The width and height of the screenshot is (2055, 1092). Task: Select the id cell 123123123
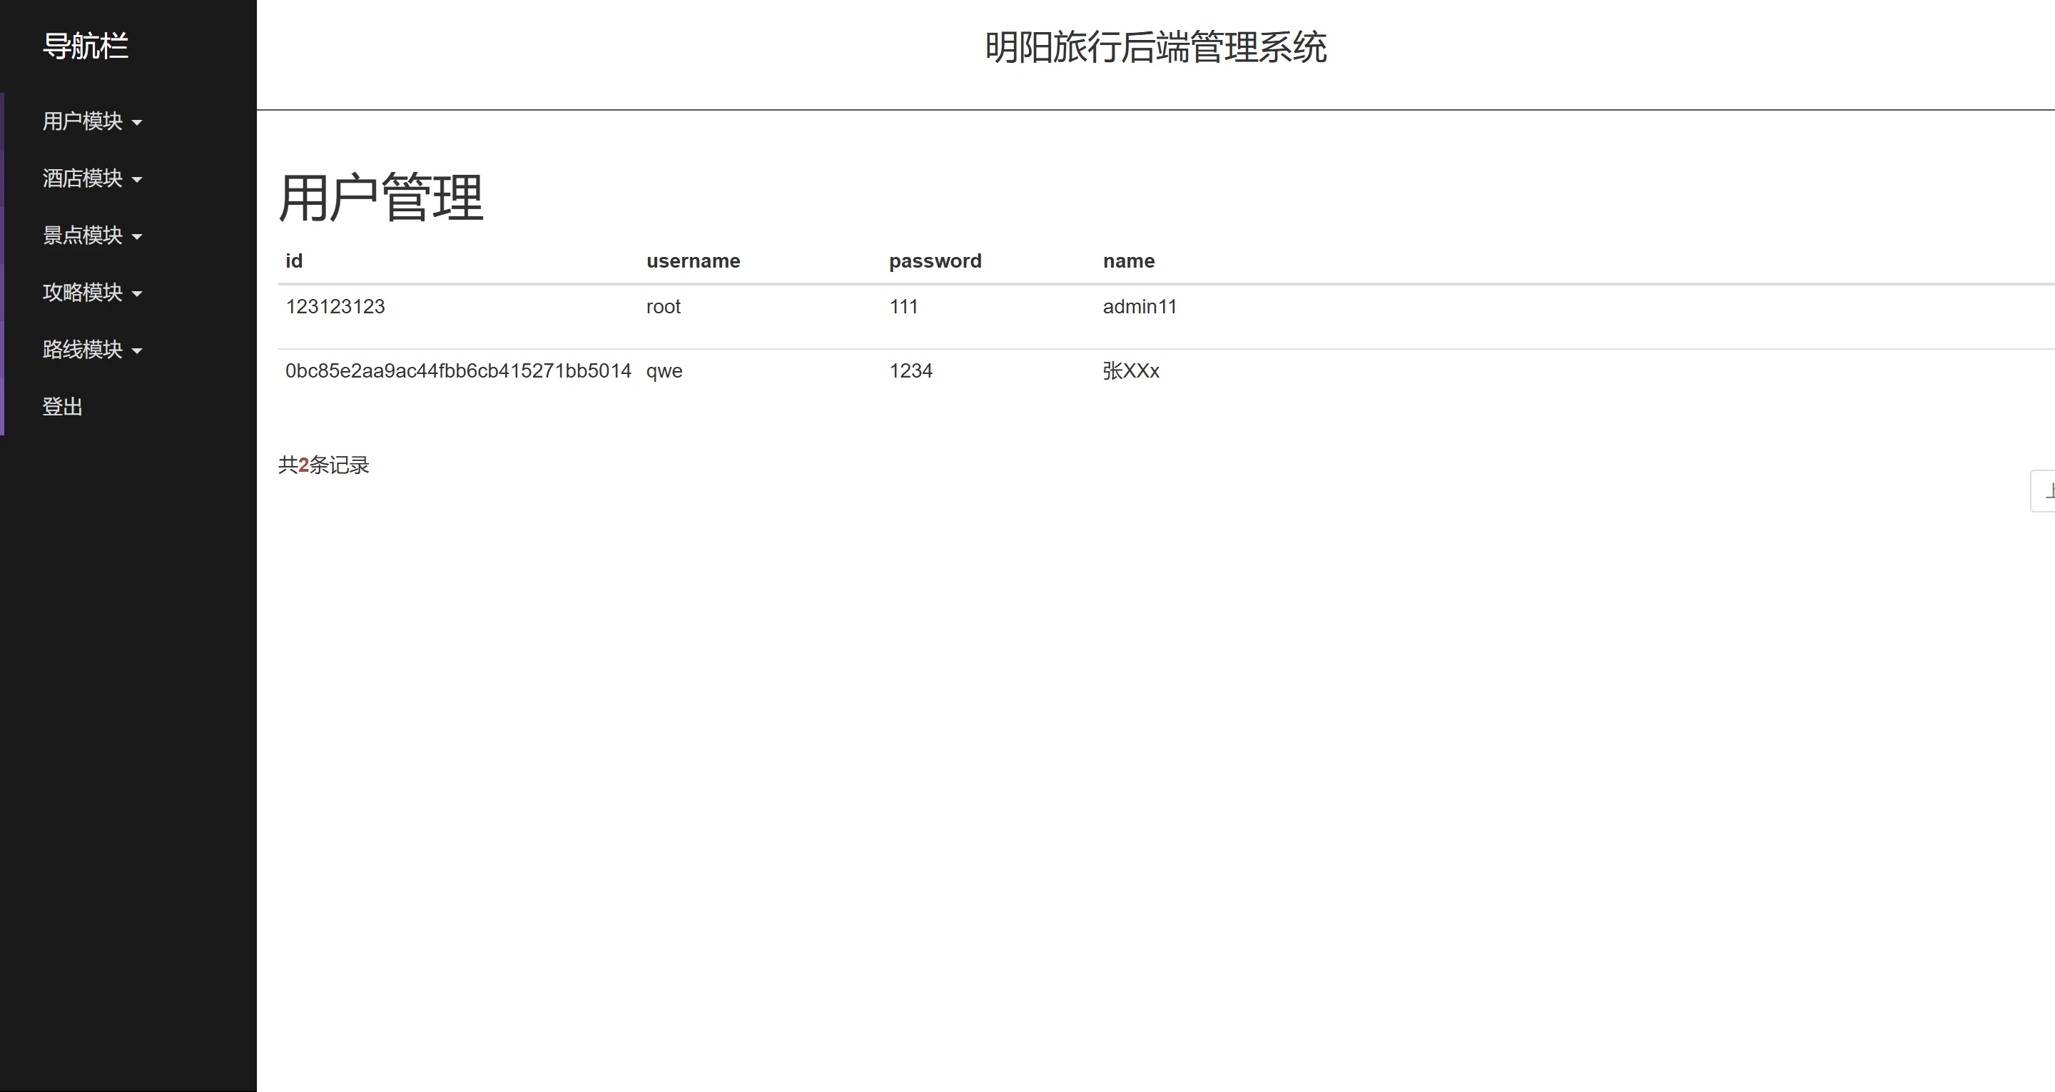[x=335, y=306]
